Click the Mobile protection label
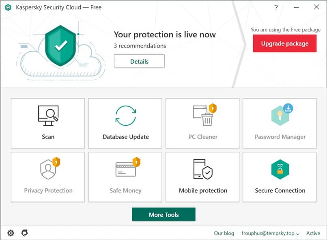The height and width of the screenshot is (240, 327). [203, 190]
